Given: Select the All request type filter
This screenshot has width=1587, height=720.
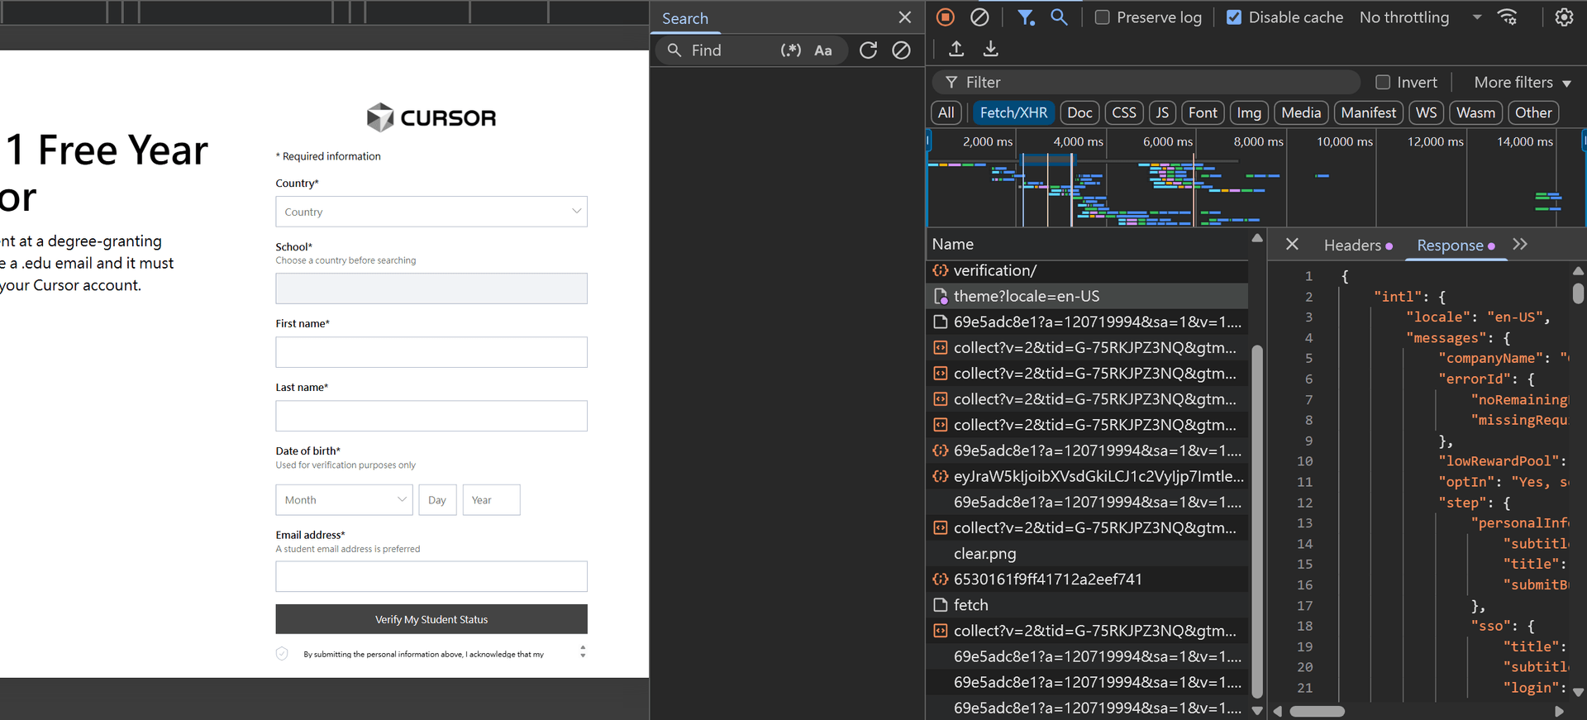Looking at the screenshot, I should tap(946, 112).
